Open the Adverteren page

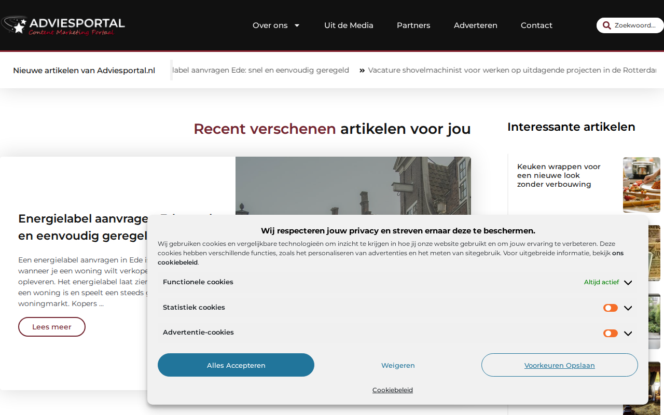pos(476,25)
